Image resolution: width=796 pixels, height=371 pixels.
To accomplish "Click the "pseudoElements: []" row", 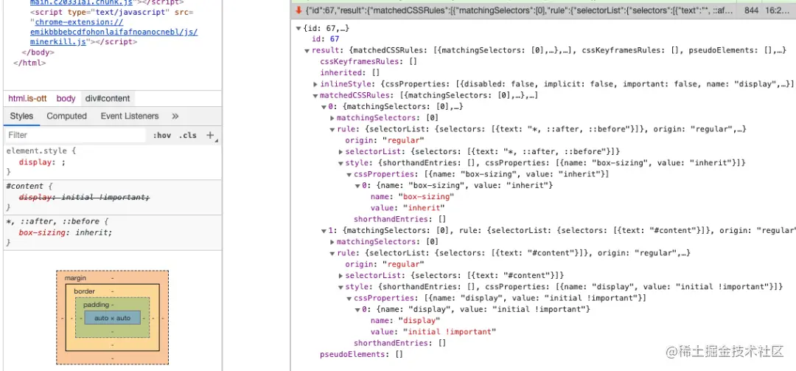I will click(x=361, y=354).
